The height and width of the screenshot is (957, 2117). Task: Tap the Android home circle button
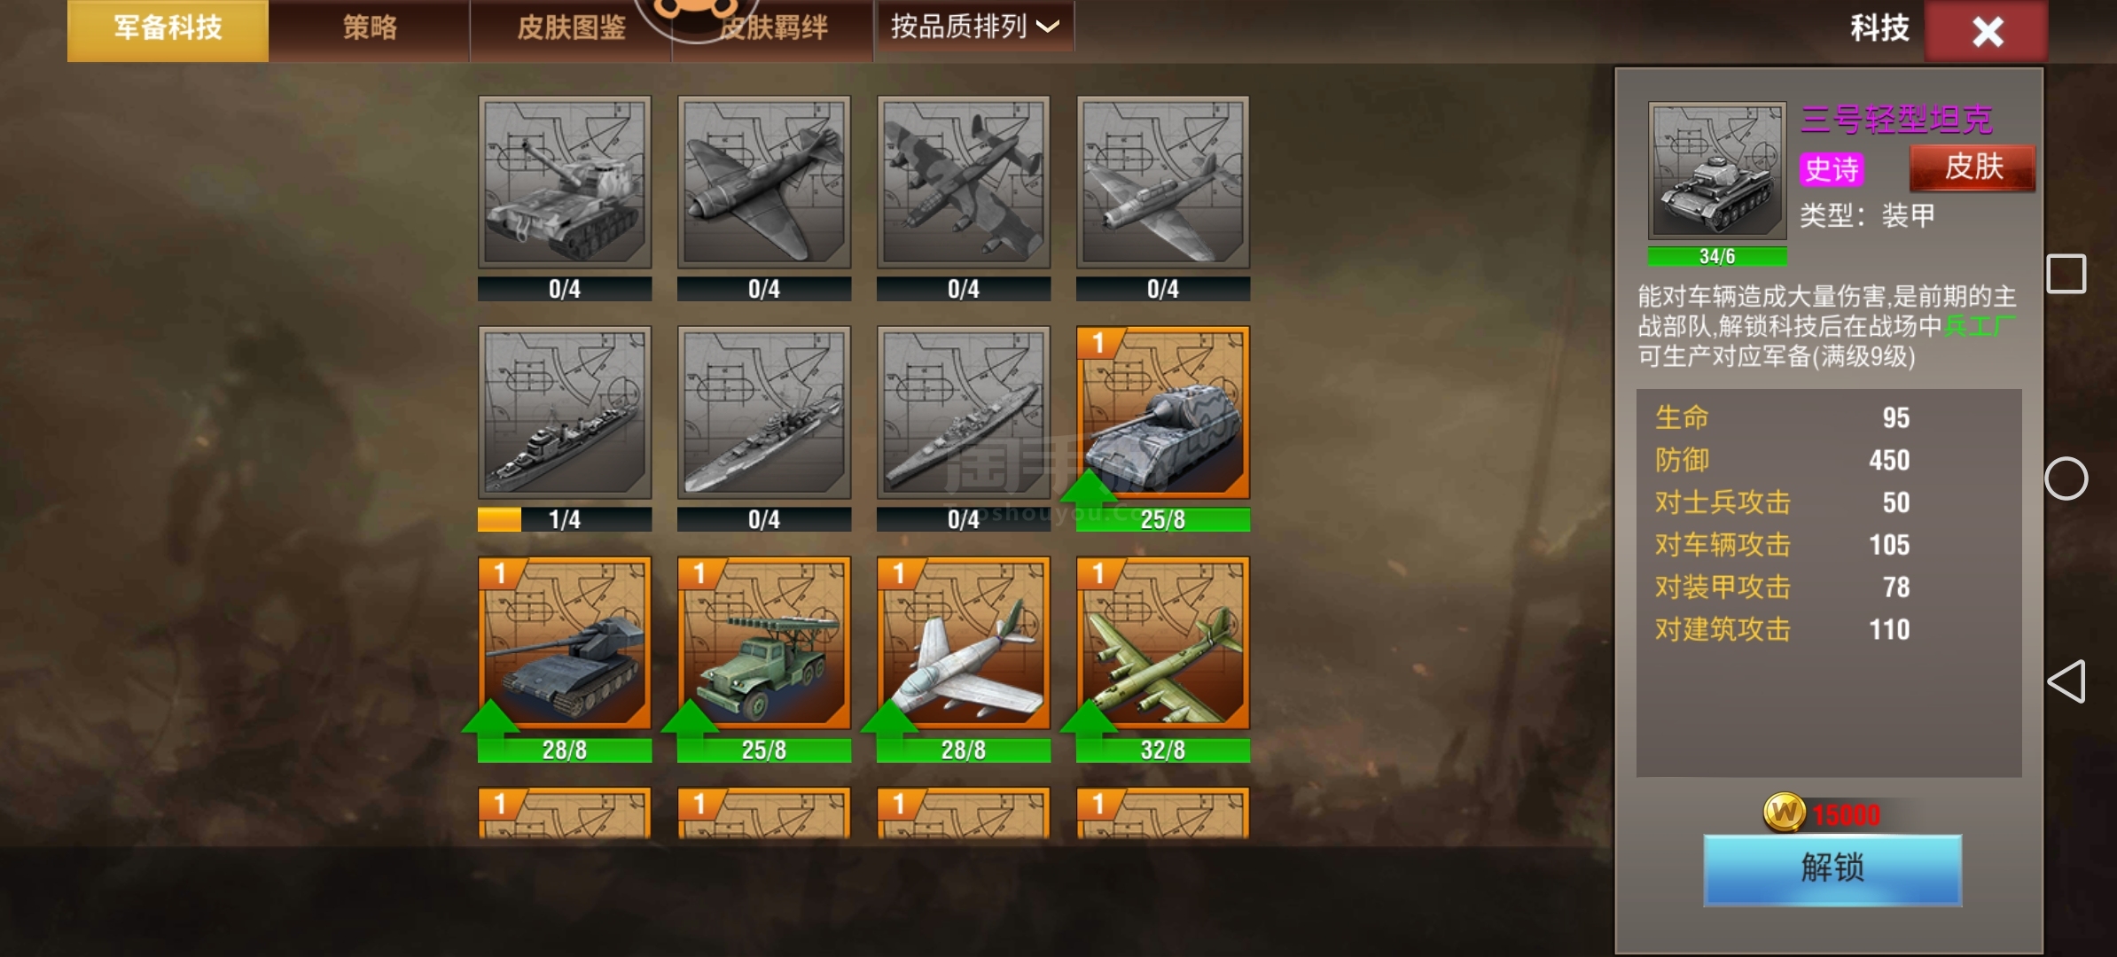(2066, 478)
